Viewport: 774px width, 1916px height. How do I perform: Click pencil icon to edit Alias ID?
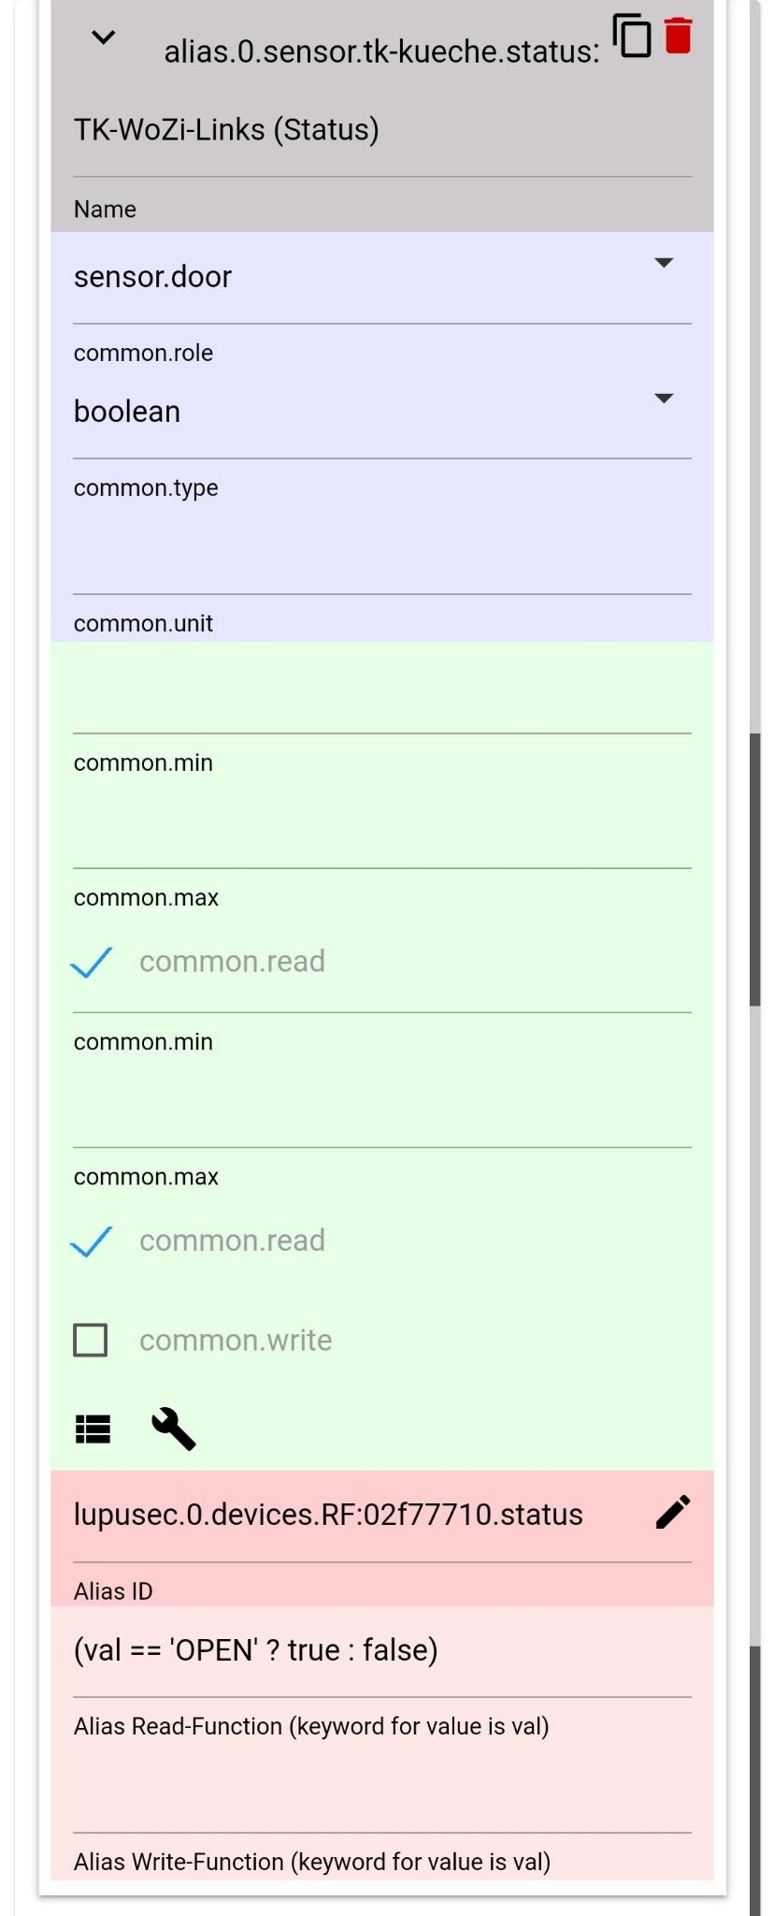point(673,1513)
